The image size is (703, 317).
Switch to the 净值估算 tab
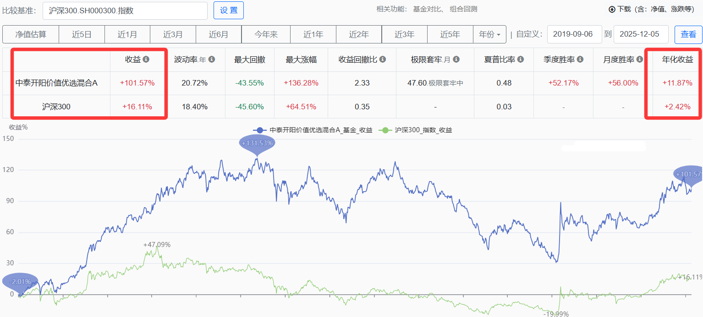click(x=31, y=34)
